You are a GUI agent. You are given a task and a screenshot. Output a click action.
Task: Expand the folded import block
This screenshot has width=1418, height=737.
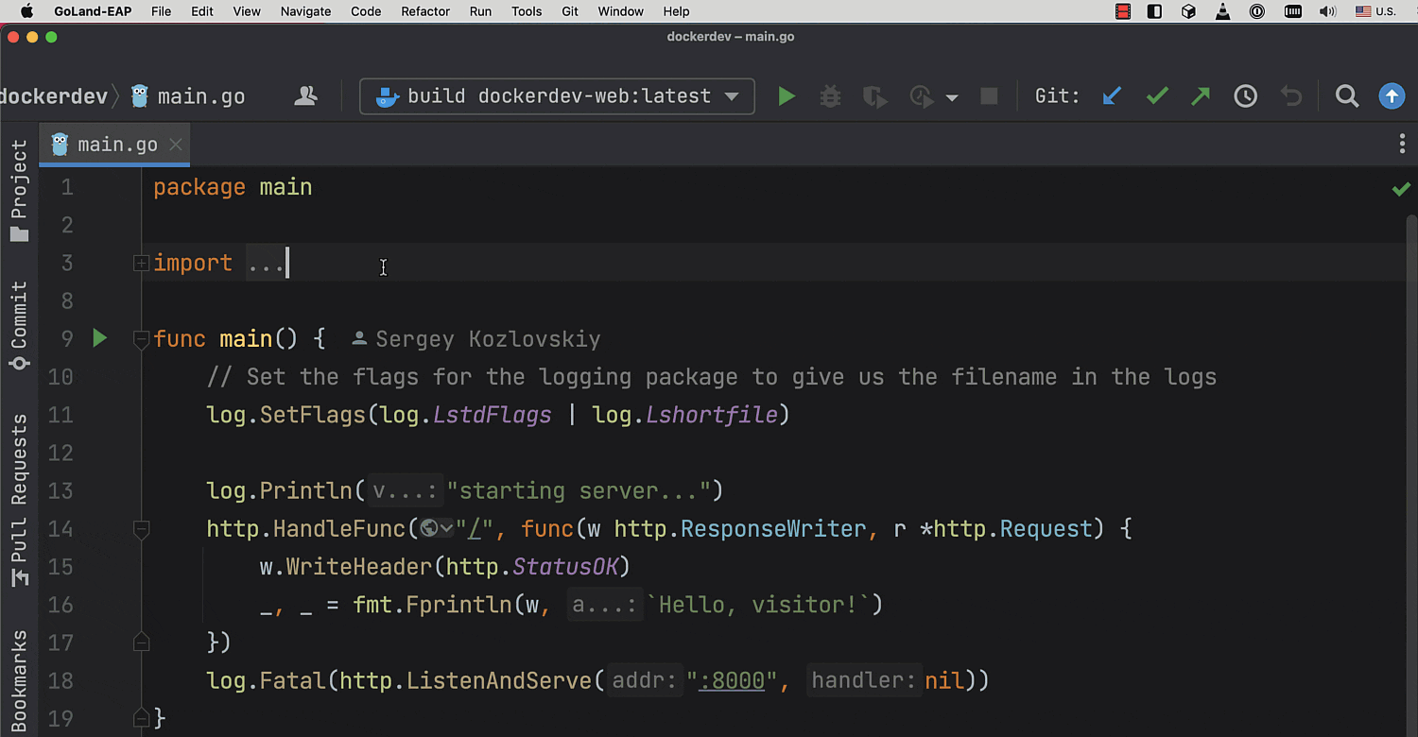pyautogui.click(x=141, y=264)
